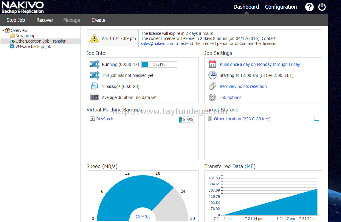Click 'This job has not finished yet' text

point(128,75)
